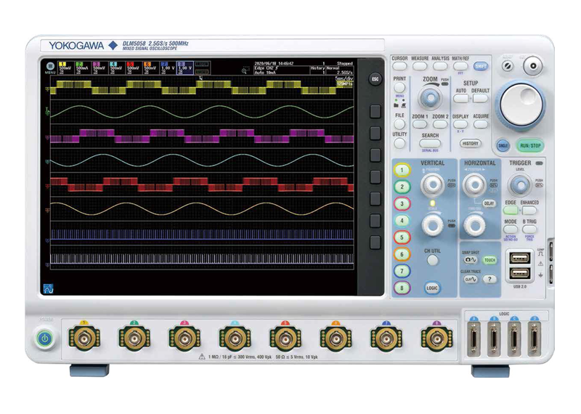Push the ANALYSIS menu key

pyautogui.click(x=440, y=66)
